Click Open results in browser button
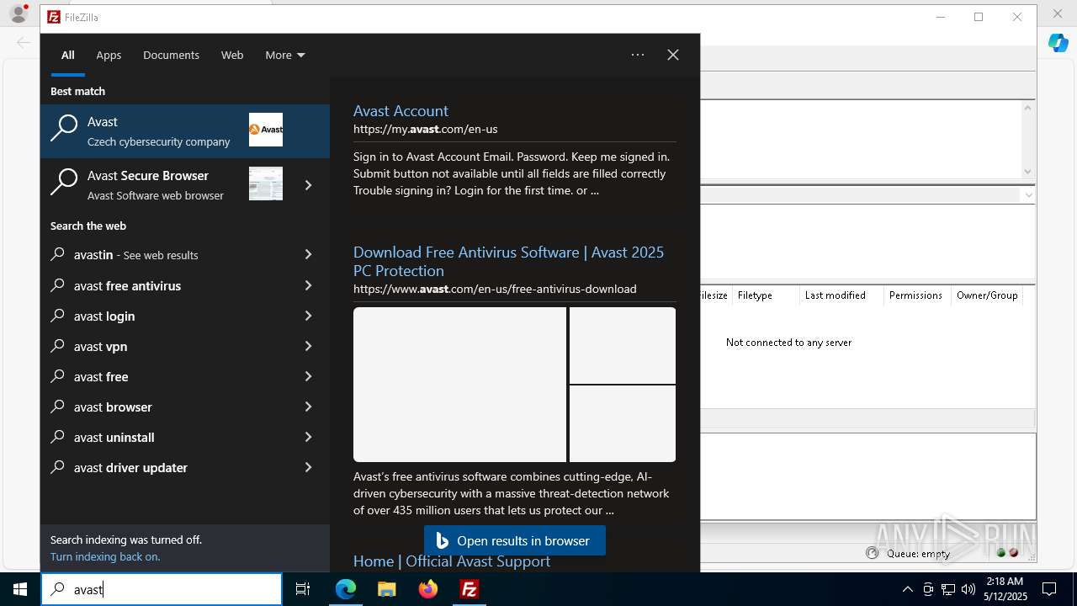The image size is (1077, 606). coord(515,540)
